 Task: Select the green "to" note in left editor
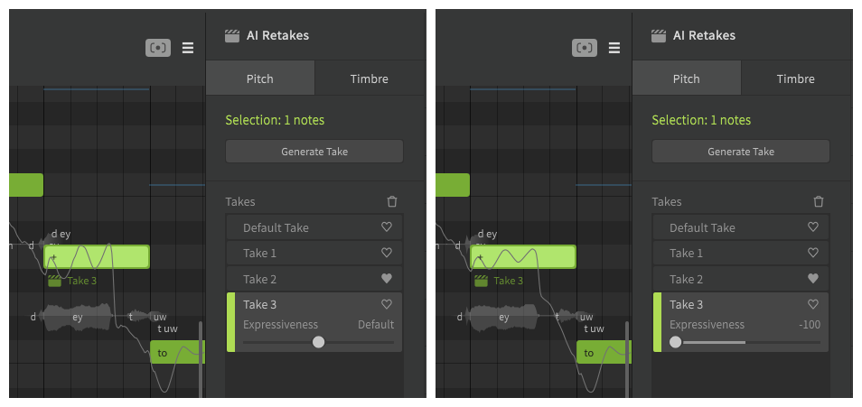(x=178, y=352)
